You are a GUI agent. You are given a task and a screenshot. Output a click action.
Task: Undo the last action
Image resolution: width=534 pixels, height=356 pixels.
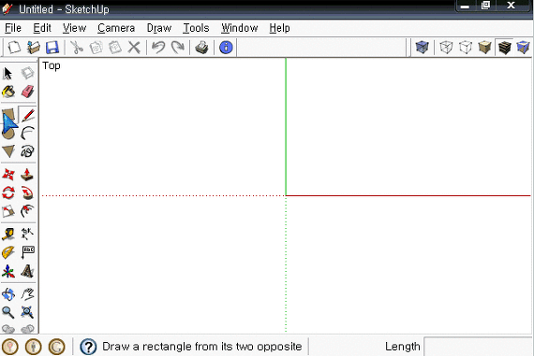click(158, 48)
